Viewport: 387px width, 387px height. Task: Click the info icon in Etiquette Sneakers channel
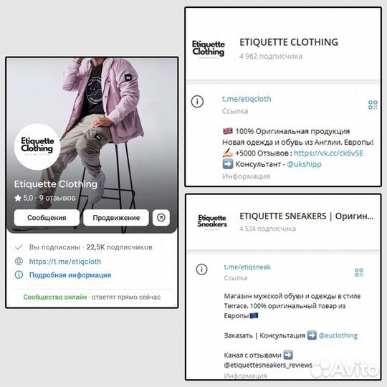click(201, 269)
